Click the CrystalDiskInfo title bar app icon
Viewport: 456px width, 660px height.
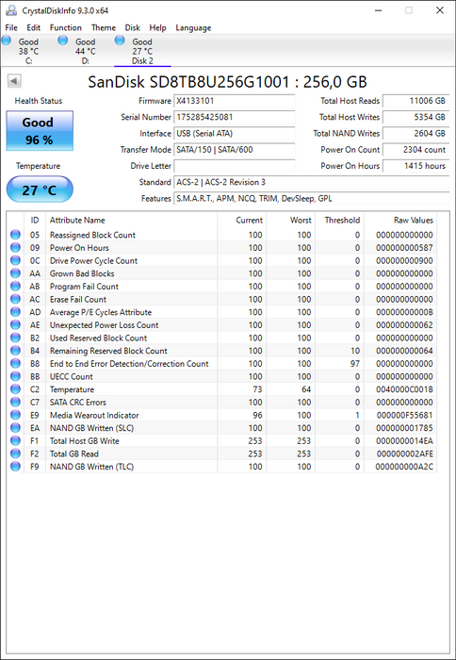click(11, 10)
